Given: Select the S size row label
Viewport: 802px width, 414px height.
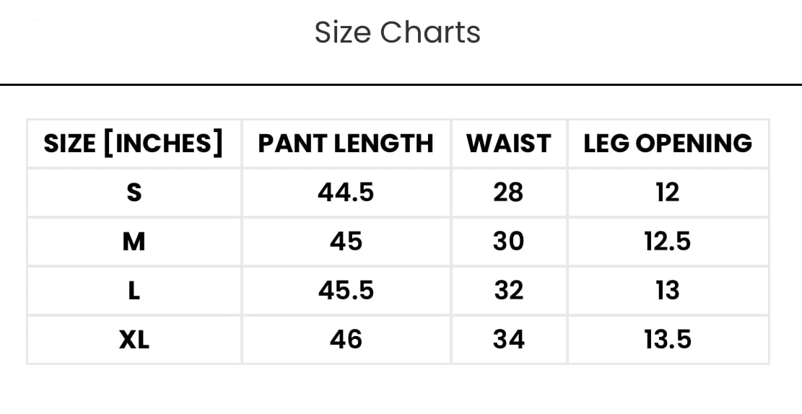Looking at the screenshot, I should tap(134, 193).
